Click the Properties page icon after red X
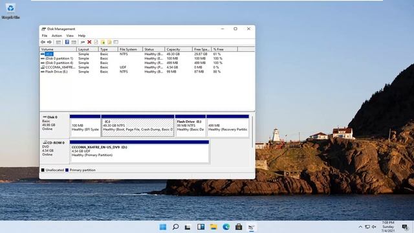Image resolution: width=414 pixels, height=233 pixels. (x=96, y=42)
